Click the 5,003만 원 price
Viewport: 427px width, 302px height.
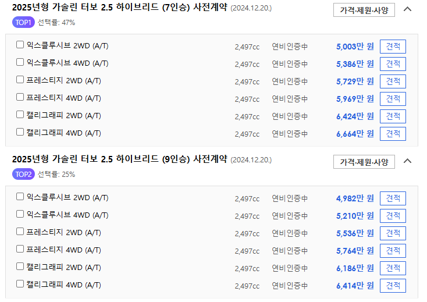pyautogui.click(x=355, y=47)
